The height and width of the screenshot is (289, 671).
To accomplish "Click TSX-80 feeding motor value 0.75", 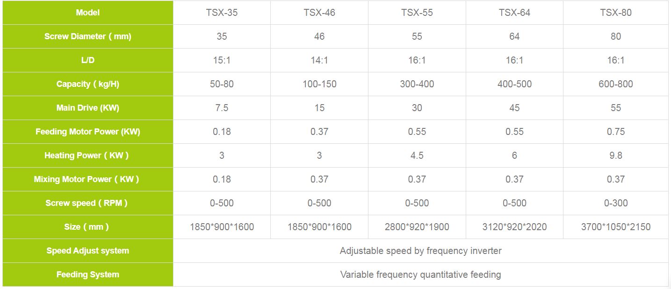I will click(x=616, y=132).
